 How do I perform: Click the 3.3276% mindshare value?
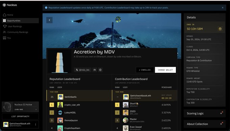click(166, 112)
